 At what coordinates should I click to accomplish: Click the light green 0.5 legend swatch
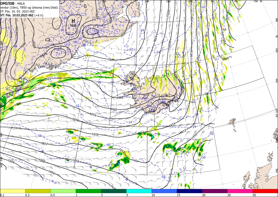[63, 191]
